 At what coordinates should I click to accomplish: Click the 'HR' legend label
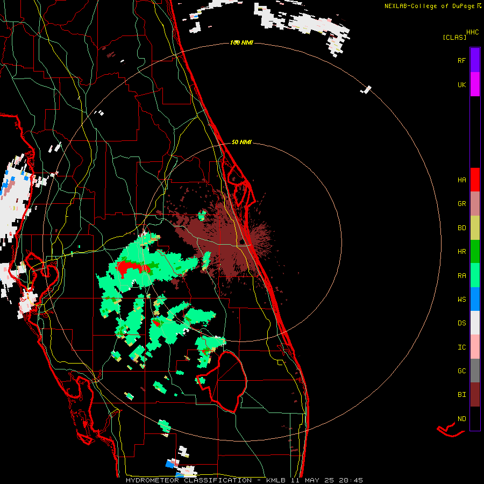[461, 252]
